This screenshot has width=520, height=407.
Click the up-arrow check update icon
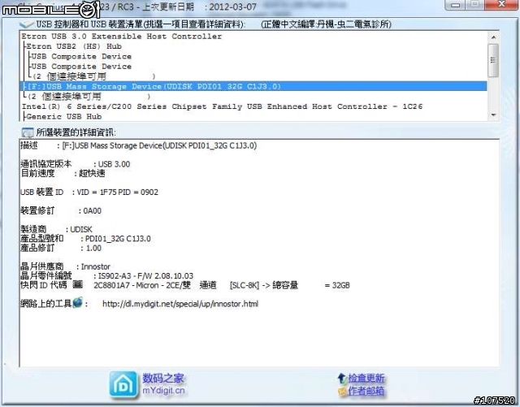pyautogui.click(x=342, y=378)
